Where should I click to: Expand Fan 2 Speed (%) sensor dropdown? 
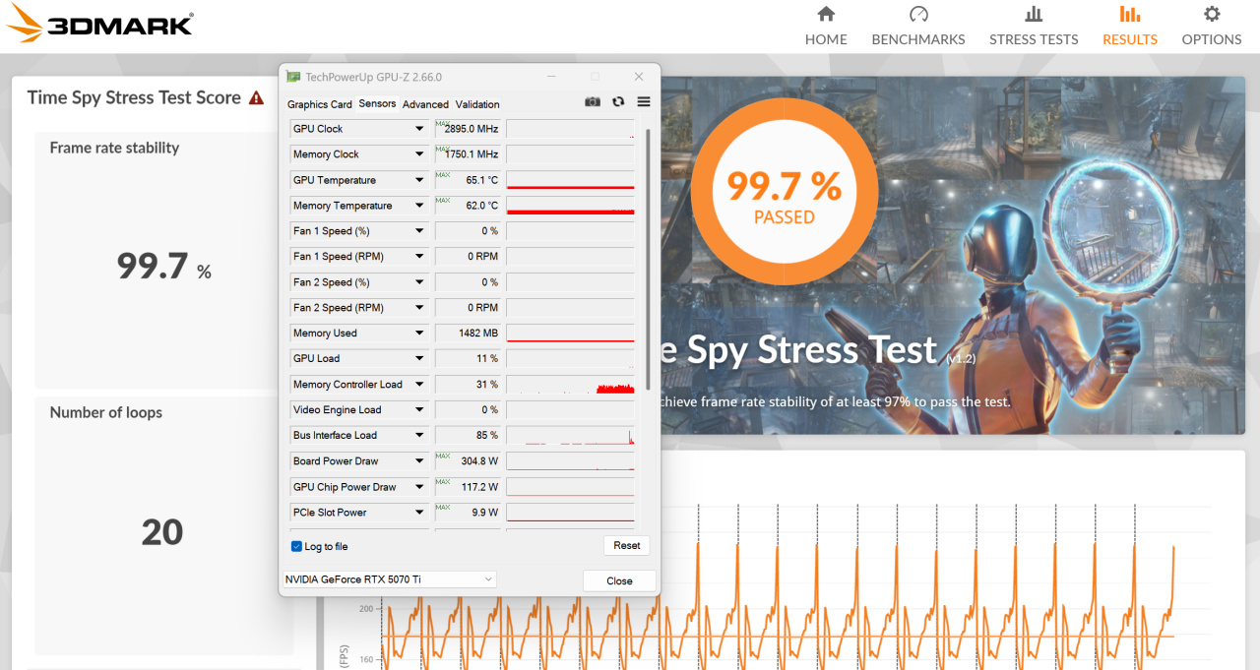(x=419, y=282)
